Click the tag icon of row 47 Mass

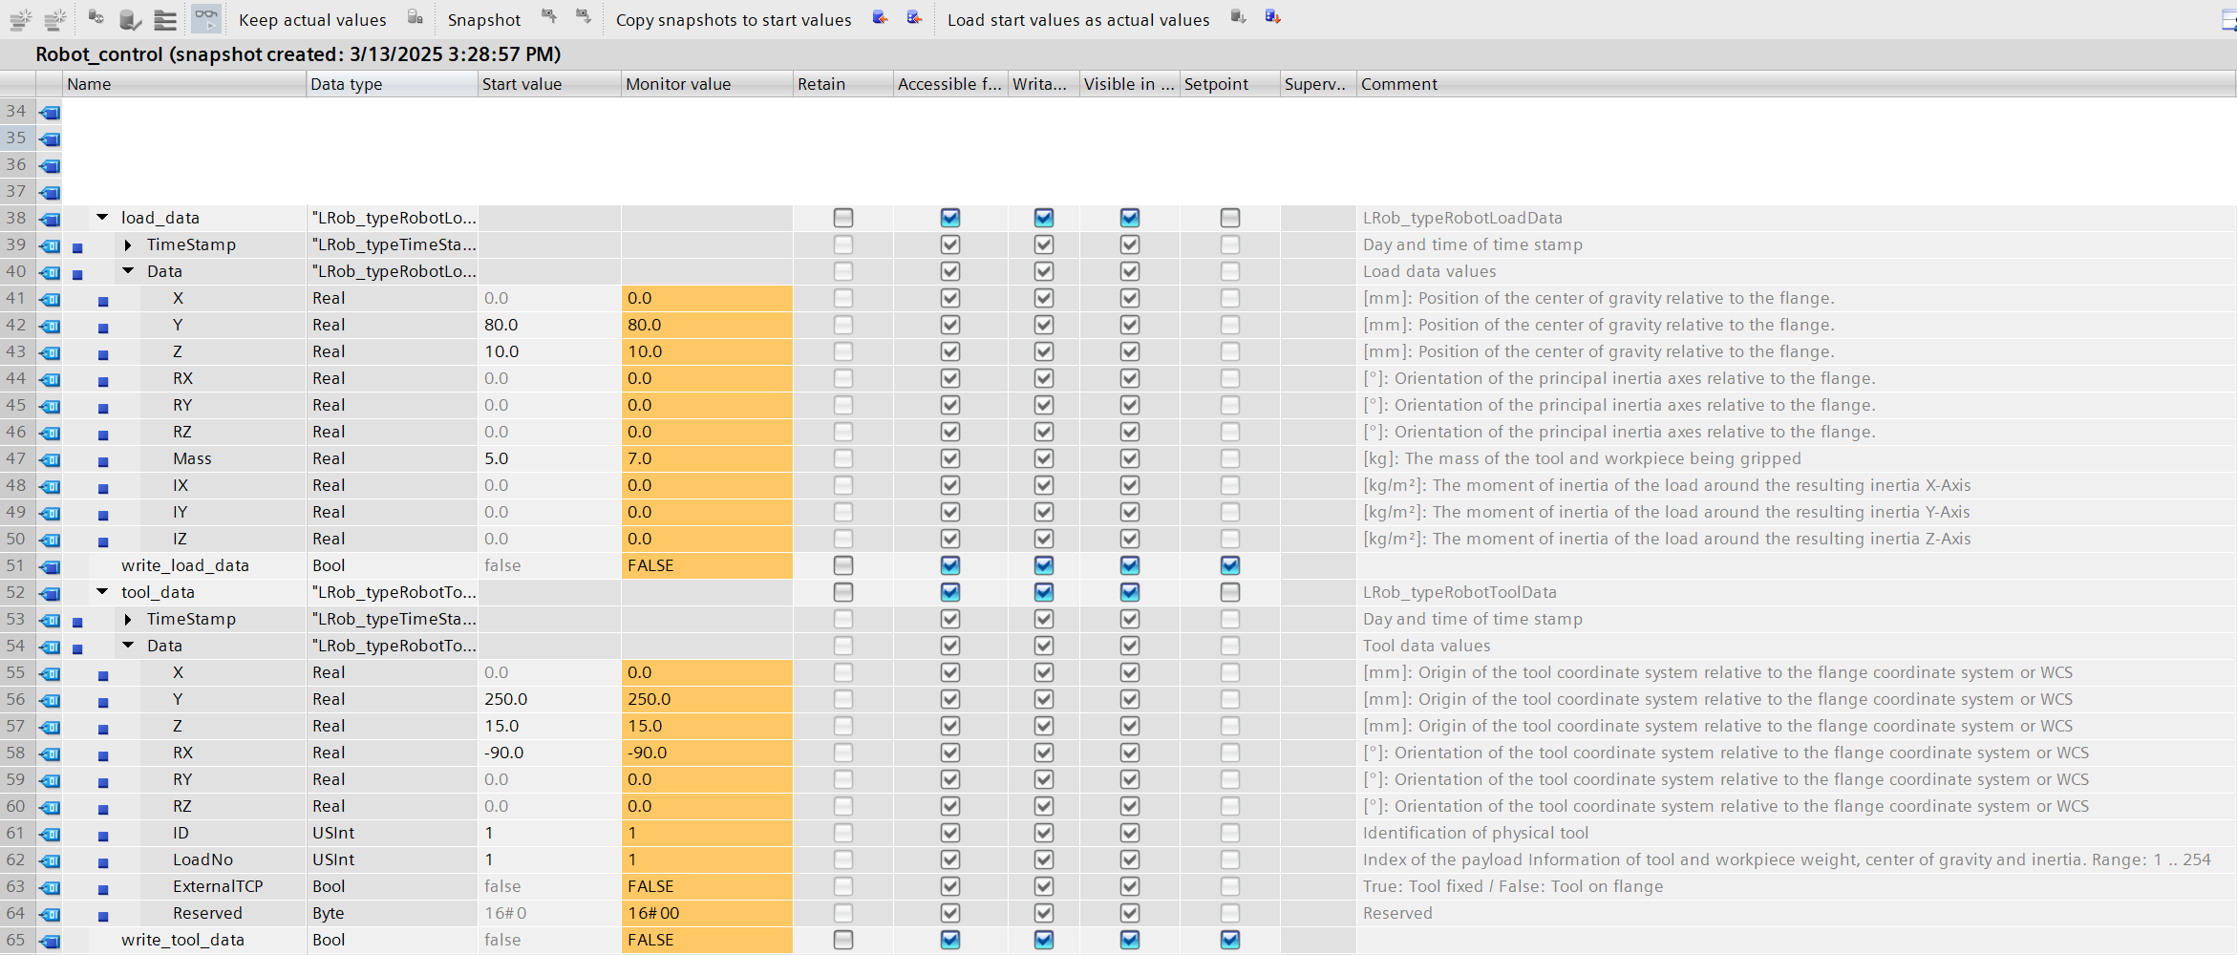pos(50,460)
